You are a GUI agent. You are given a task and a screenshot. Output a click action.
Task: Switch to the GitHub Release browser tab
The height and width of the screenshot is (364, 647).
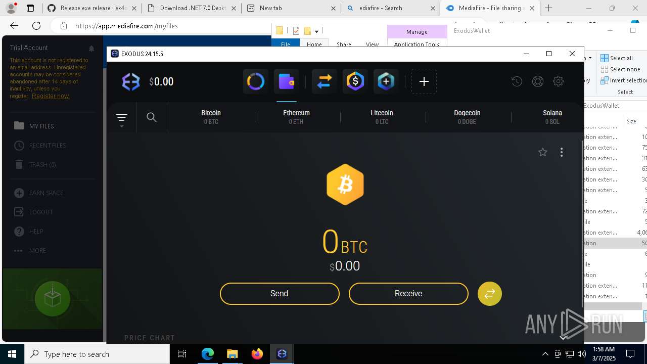tap(87, 8)
